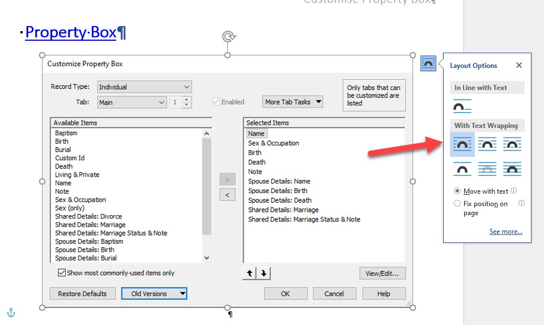The width and height of the screenshot is (544, 325).
Task: Select Shared Details: Marriage Status & Note, Selected Items
Action: pos(304,219)
